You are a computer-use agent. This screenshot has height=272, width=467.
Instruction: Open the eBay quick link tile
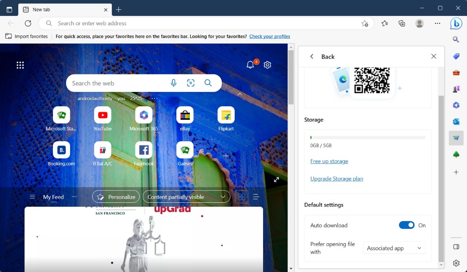point(185,119)
